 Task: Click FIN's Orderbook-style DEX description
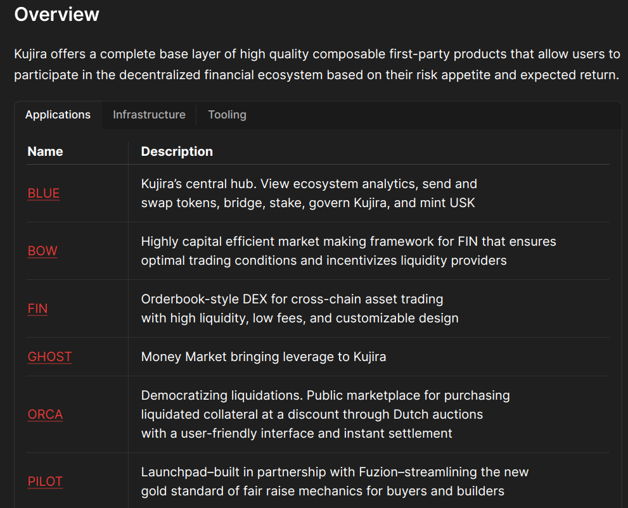click(x=300, y=308)
